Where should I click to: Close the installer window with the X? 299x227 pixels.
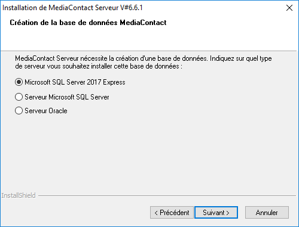(289, 8)
